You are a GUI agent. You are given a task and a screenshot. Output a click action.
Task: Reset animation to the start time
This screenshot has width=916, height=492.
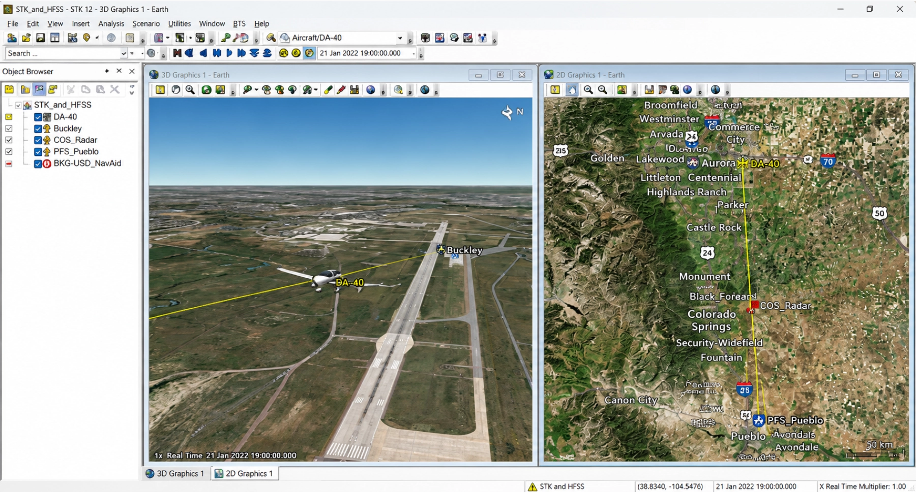(x=177, y=53)
